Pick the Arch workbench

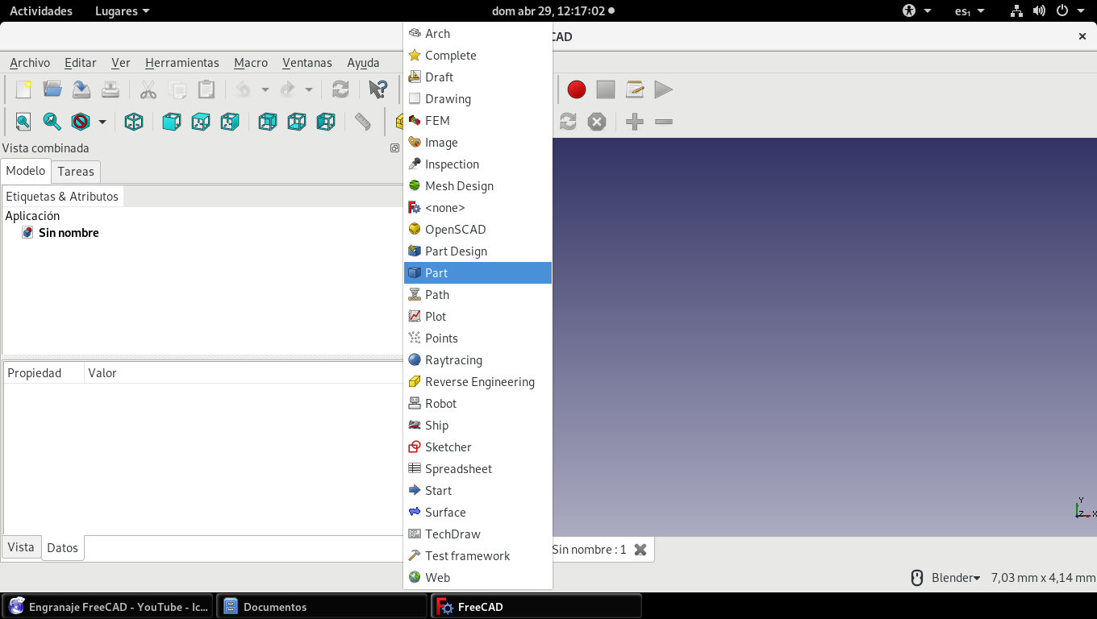[478, 33]
